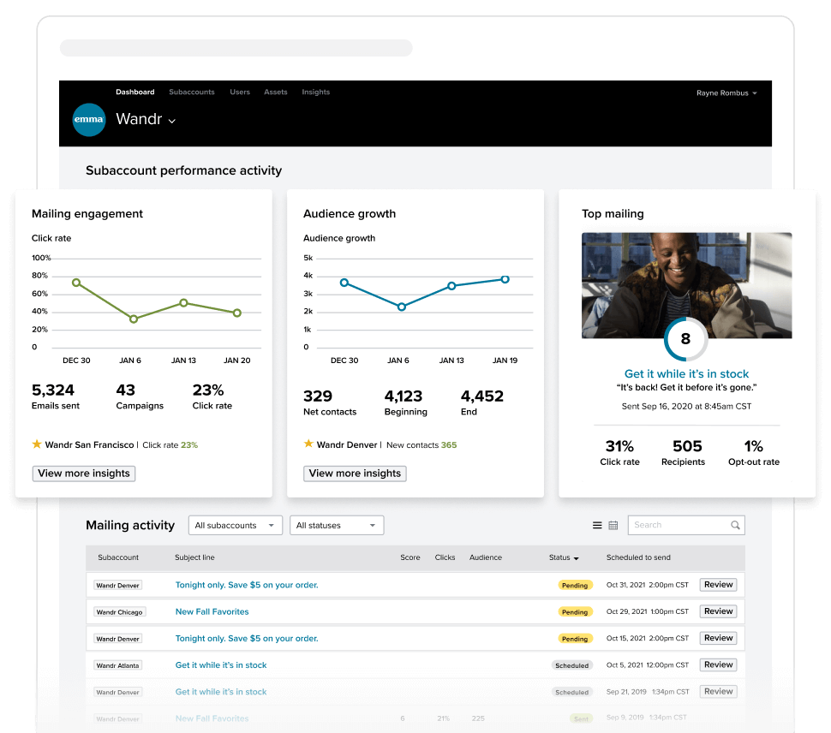Image resolution: width=831 pixels, height=733 pixels.
Task: Sort the table by Status column
Action: 564,557
